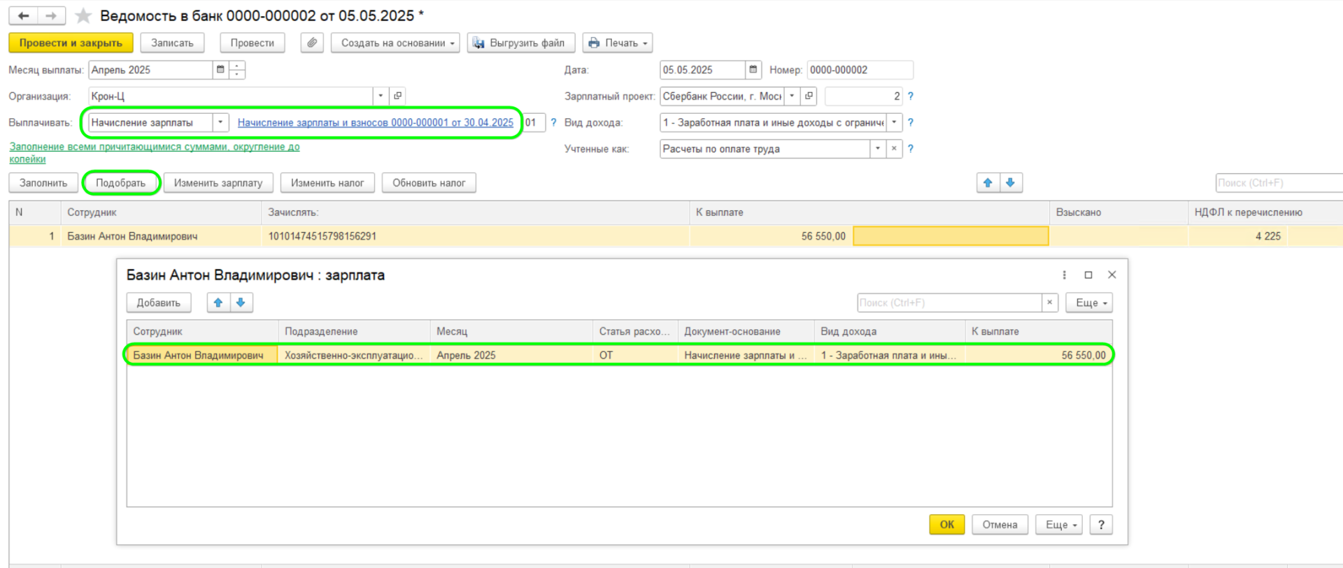Clear the search field in salary dialog
This screenshot has height=568, width=1343.
point(1049,303)
